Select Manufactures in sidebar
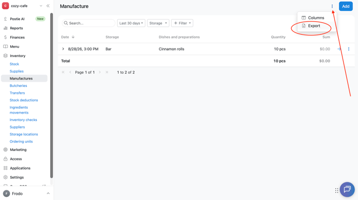Viewport: 358px width, 200px height. pos(24,78)
